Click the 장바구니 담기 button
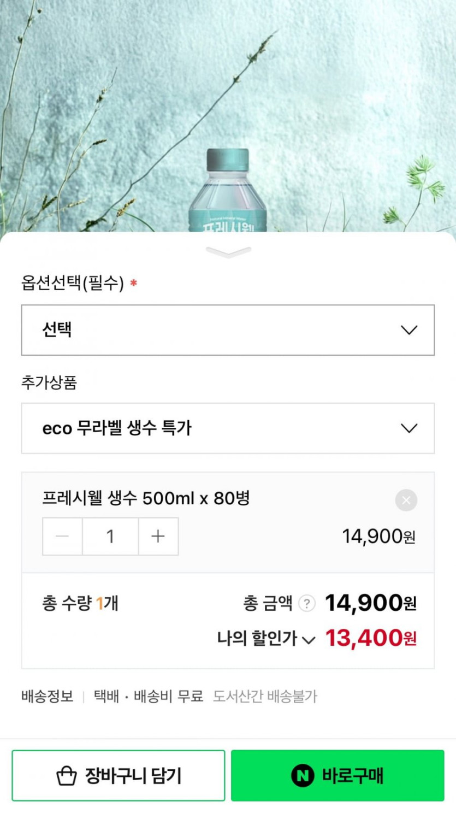 click(119, 775)
